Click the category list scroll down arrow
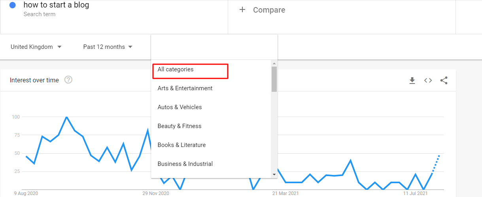The width and height of the screenshot is (482, 197). 274,174
